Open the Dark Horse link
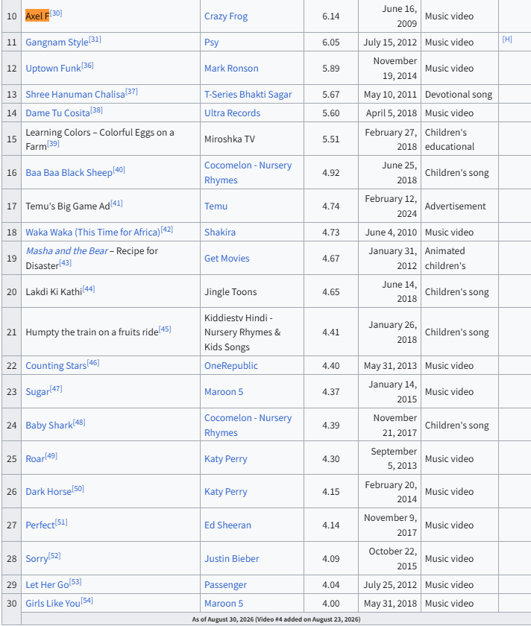This screenshot has width=531, height=626. 48,491
